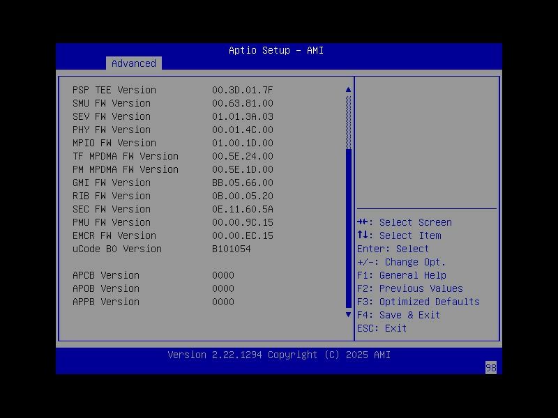
Task: Click the Select Screen help hint
Action: point(405,222)
